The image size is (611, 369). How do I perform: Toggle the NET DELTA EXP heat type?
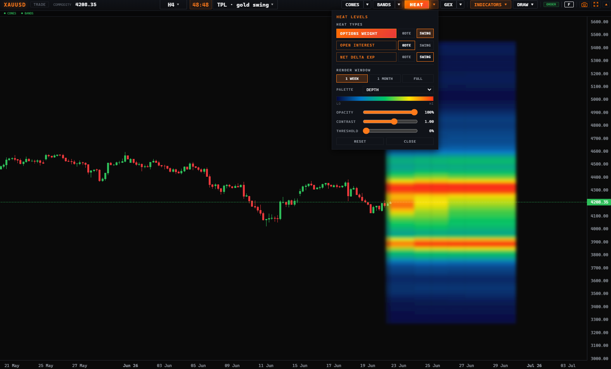(x=366, y=57)
